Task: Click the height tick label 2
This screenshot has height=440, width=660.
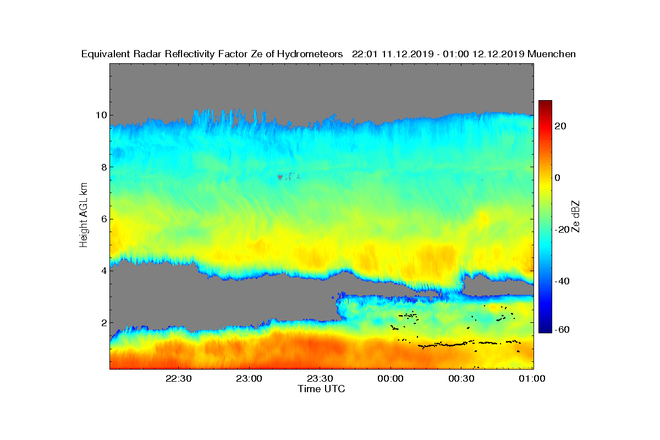Action: pos(103,323)
